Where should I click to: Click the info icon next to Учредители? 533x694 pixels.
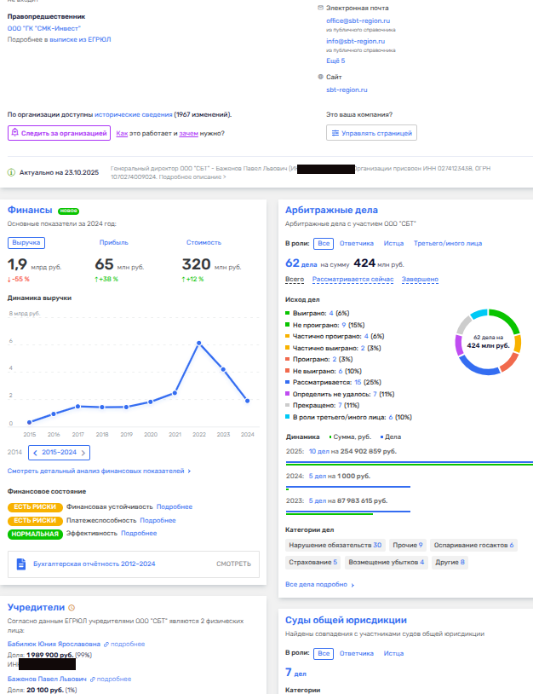(71, 608)
